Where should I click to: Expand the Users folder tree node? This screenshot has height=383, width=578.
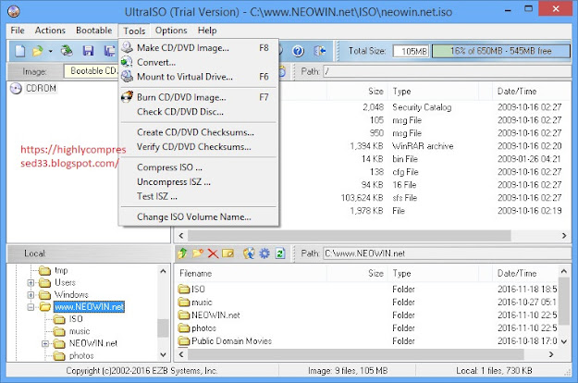(31, 283)
